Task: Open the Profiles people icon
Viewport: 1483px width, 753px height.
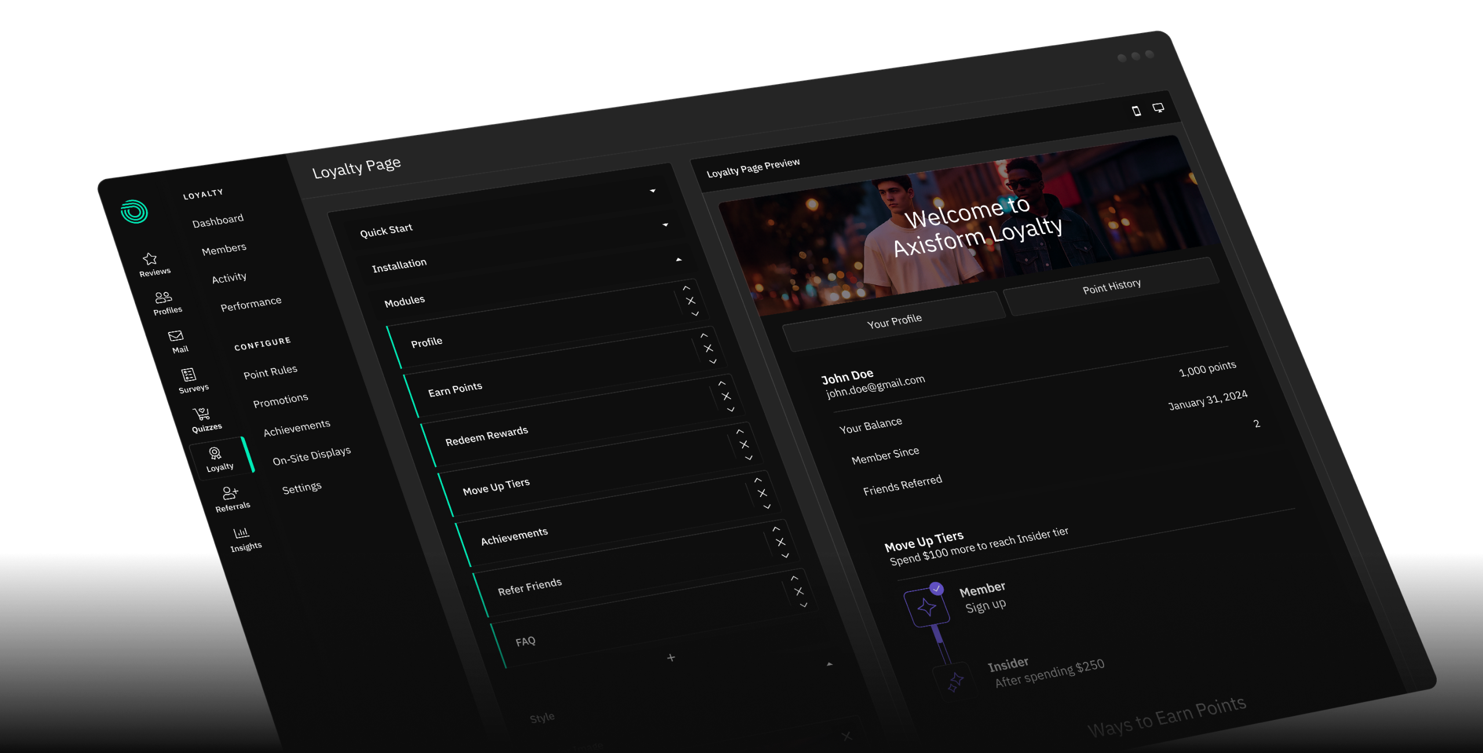Action: click(163, 298)
